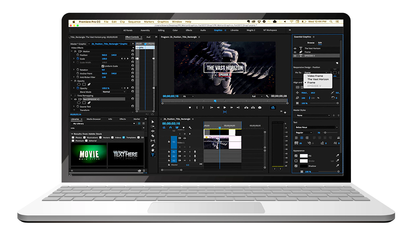This screenshot has width=414, height=239.
Task: Enable the Stroke checkbox in Appearance
Action: [296, 161]
